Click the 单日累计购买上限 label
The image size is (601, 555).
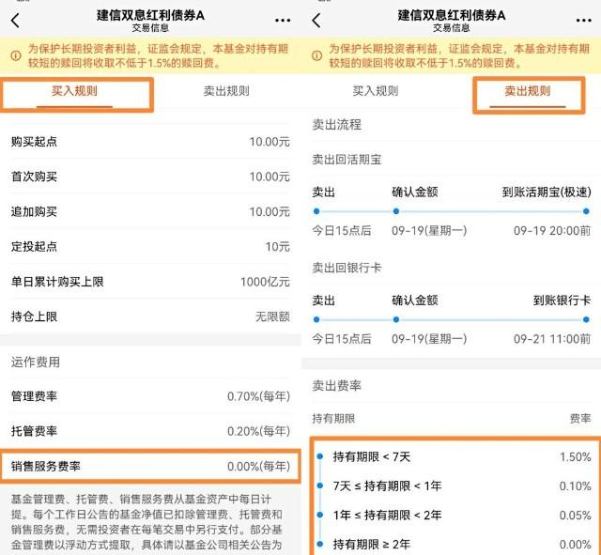click(57, 282)
